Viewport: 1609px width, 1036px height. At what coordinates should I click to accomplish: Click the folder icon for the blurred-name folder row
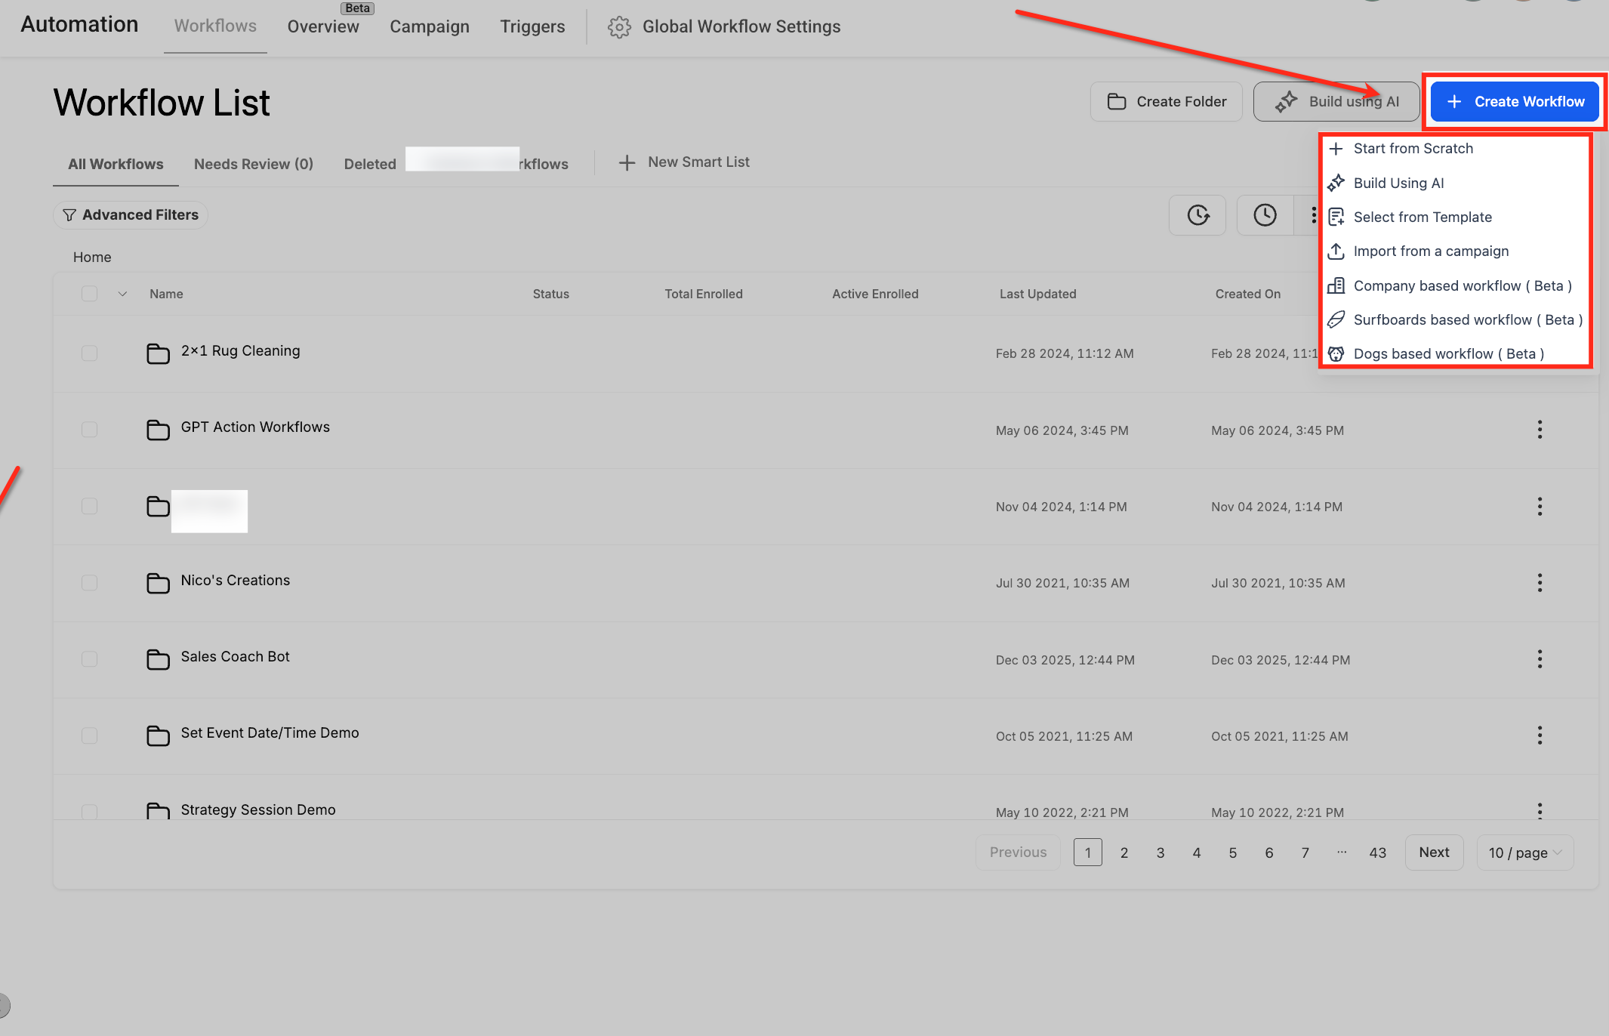click(x=158, y=506)
